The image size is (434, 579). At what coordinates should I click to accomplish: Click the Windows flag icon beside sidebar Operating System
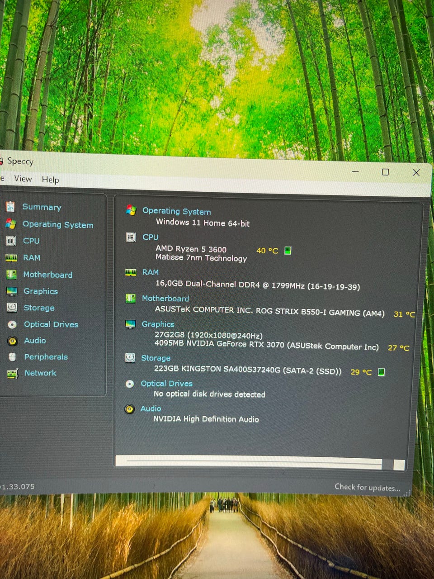click(x=11, y=223)
